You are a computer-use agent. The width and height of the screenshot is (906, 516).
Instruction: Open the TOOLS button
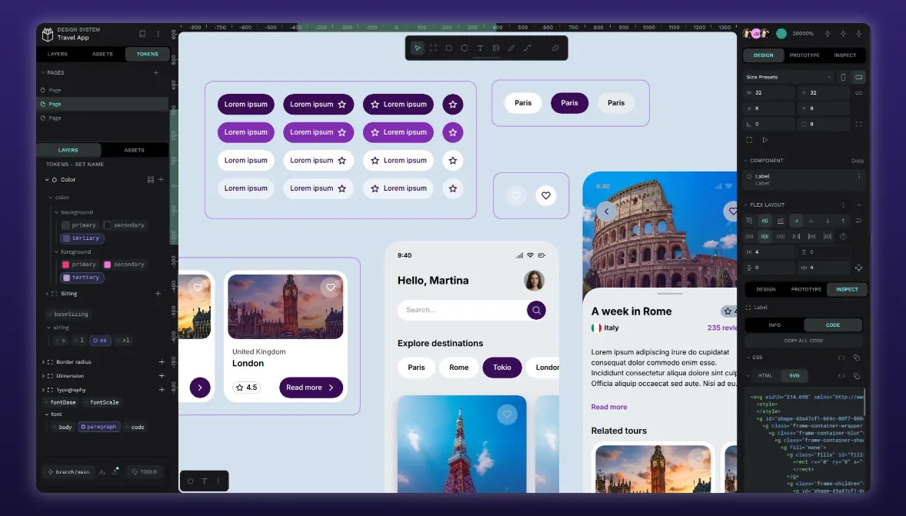(x=144, y=471)
